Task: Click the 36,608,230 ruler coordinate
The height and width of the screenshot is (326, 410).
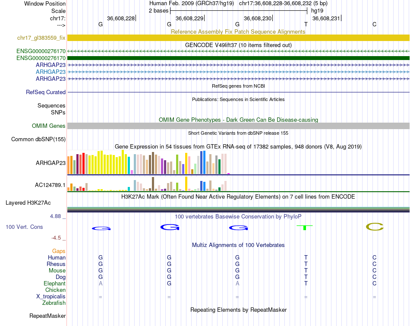Action: [258, 18]
